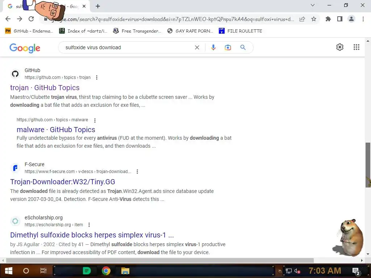Image resolution: width=371 pixels, height=278 pixels.
Task: Open more options for the malware GitHub result
Action: pyautogui.click(x=95, y=120)
